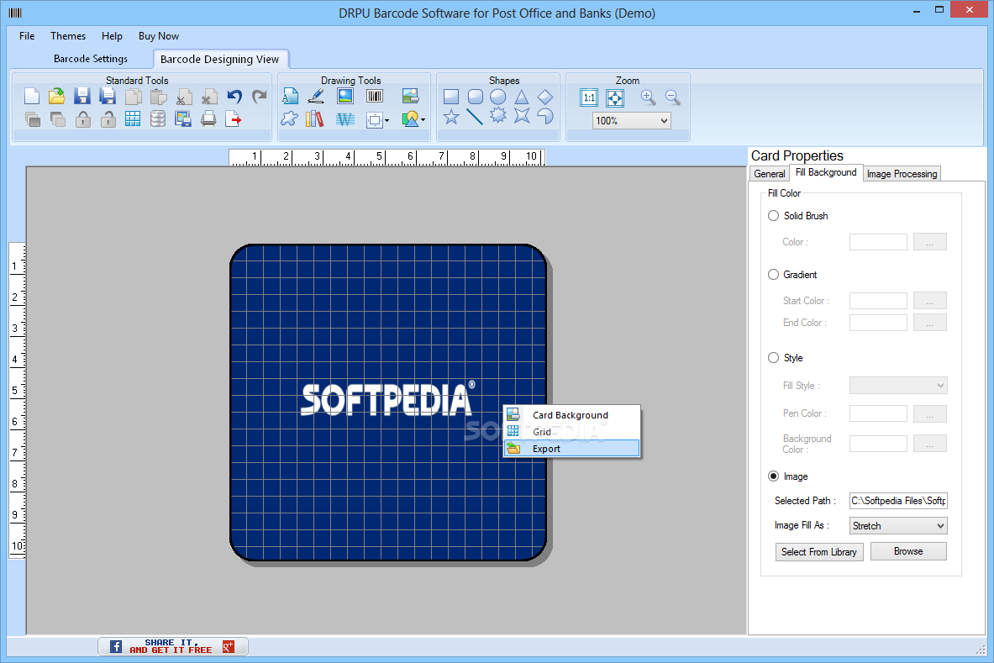The image size is (994, 663).
Task: Switch to the Barcode Settings tab
Action: (x=91, y=58)
